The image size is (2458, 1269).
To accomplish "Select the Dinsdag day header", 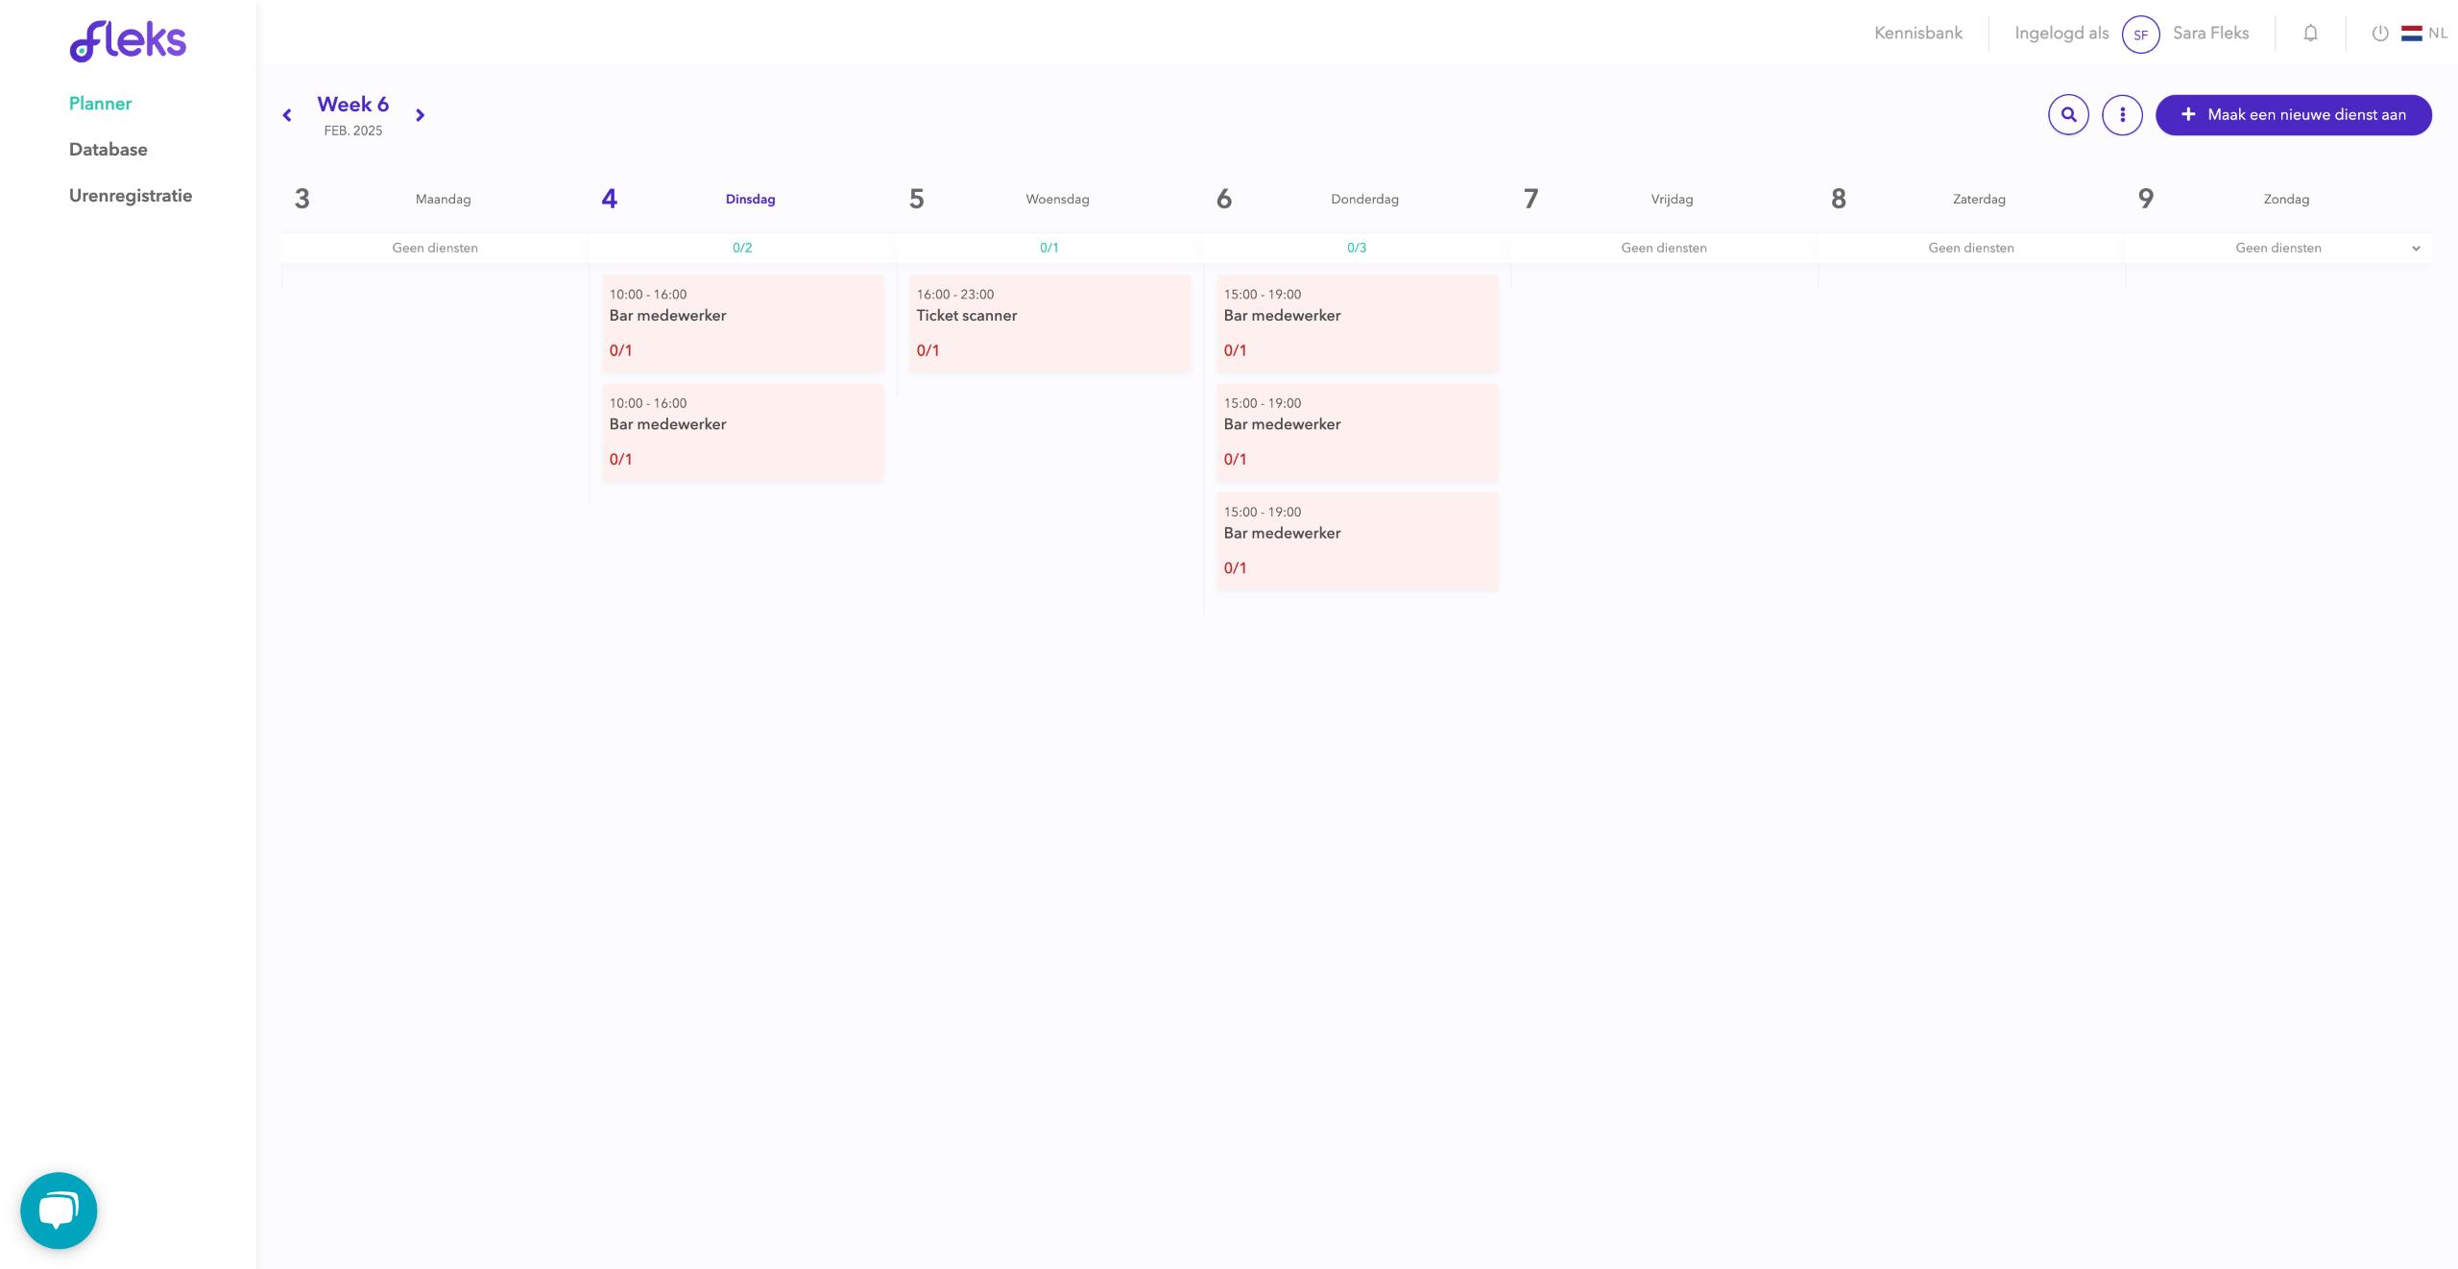I will [750, 200].
